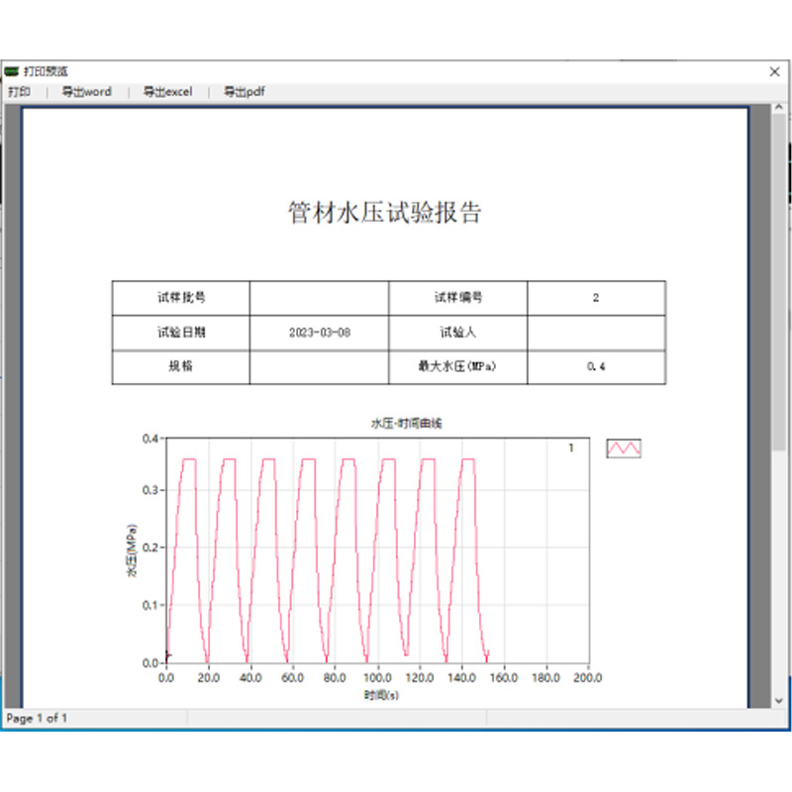Click the scroll up arrow
792x792 pixels.
coord(778,107)
